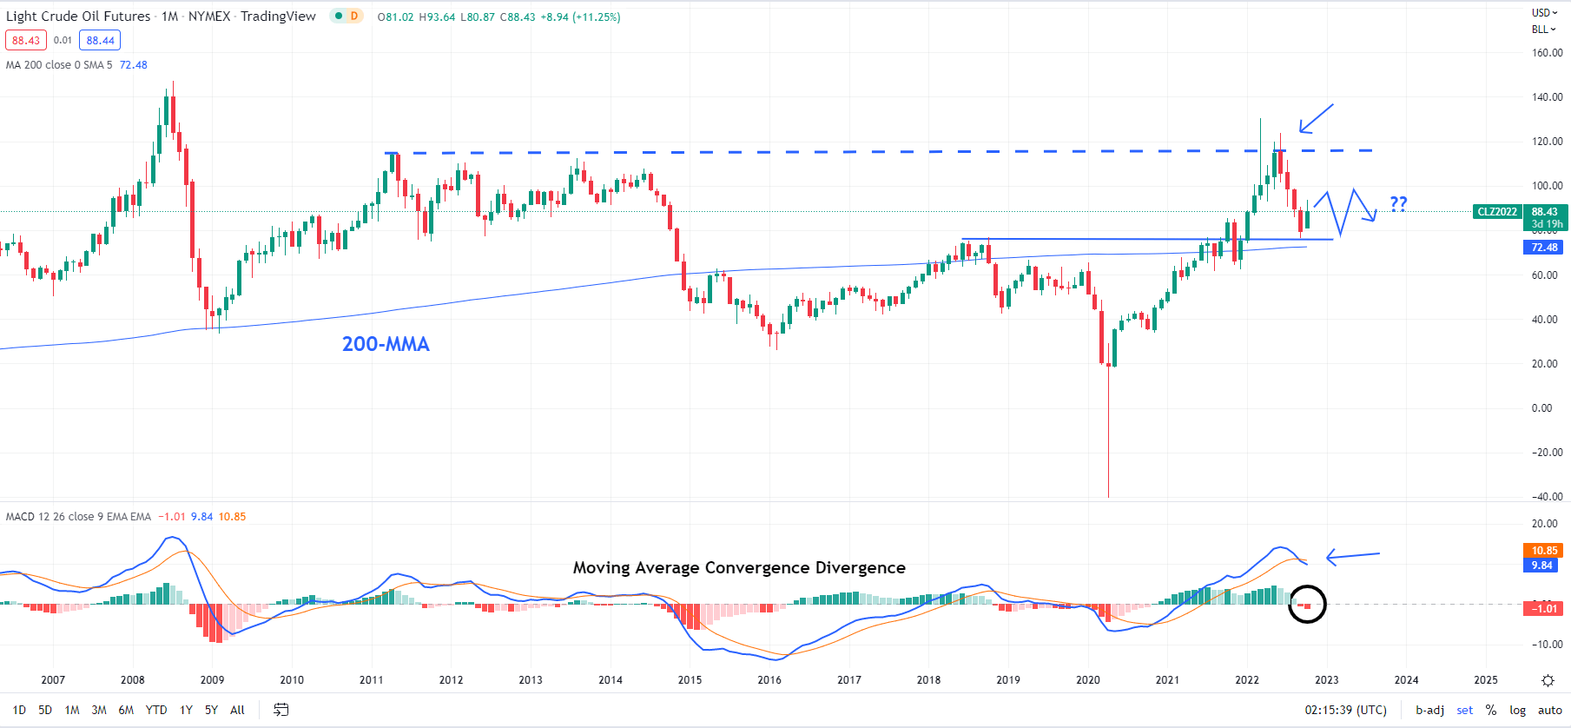Switch to the 5Y time range
This screenshot has width=1571, height=728.
coord(211,710)
